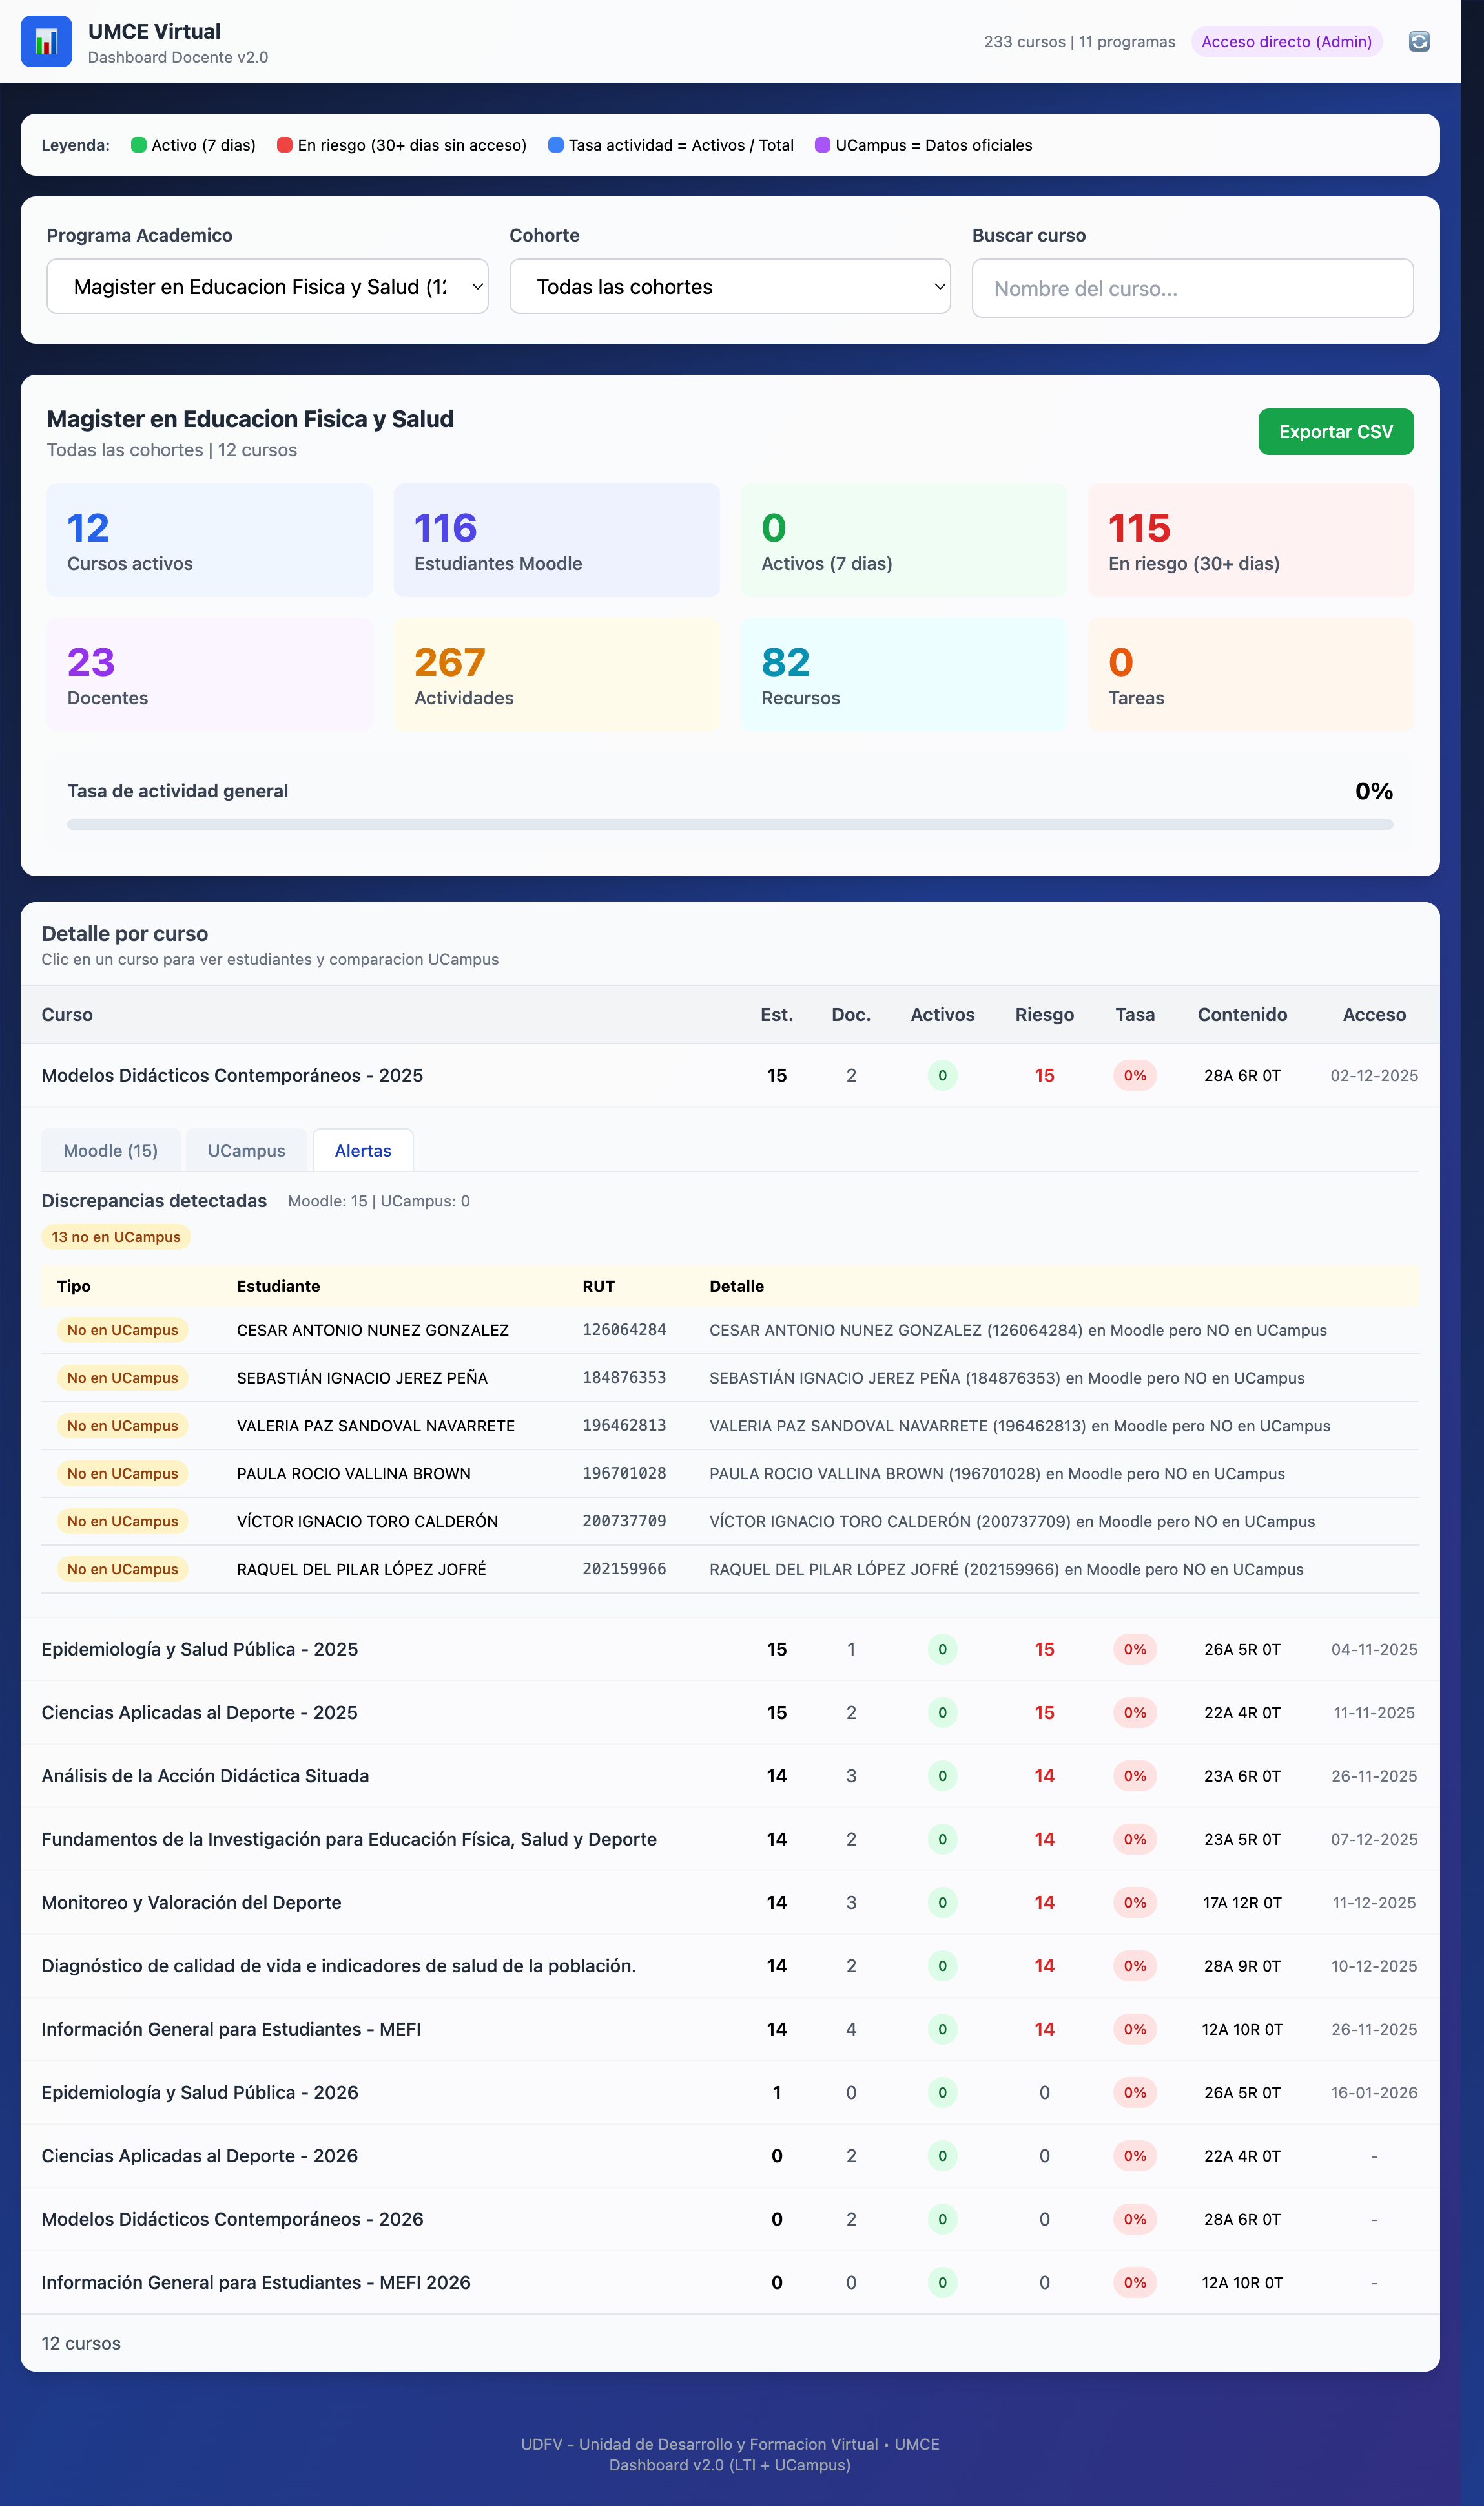Click the Acceso directo (Admin) badge
Screen dimensions: 1484x2506
(1286, 41)
